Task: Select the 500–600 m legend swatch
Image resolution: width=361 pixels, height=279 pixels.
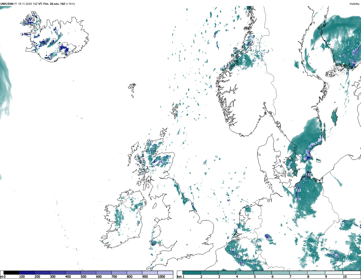Action: [x=88, y=273]
